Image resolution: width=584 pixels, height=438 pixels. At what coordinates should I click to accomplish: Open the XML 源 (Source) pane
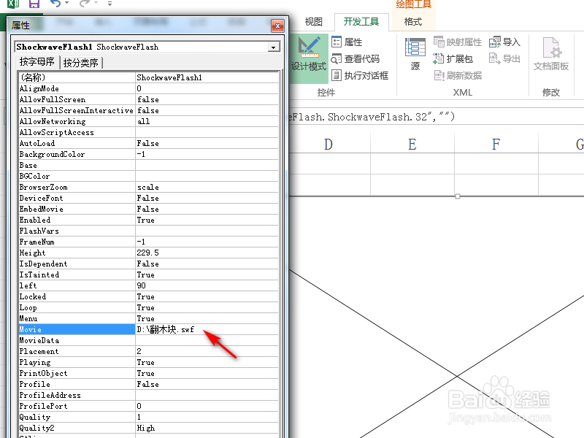[414, 55]
